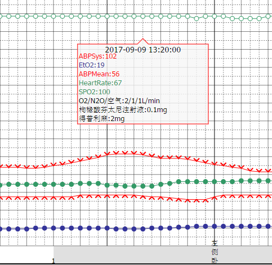Image resolution: width=272 pixels, height=265 pixels.
Task: Click the rightmost red ABPSys down-arrow marker
Action: tap(268, 171)
